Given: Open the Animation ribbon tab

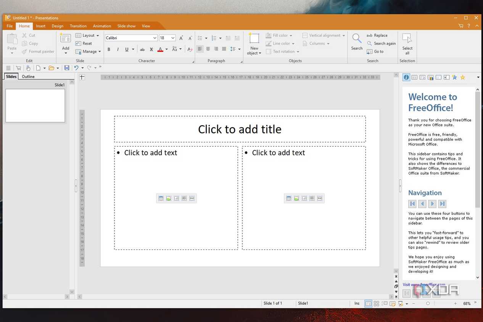Looking at the screenshot, I should coord(102,26).
